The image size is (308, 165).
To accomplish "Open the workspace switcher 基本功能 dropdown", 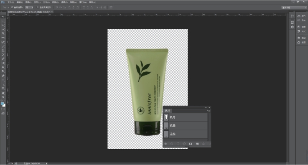I will tap(294, 8).
